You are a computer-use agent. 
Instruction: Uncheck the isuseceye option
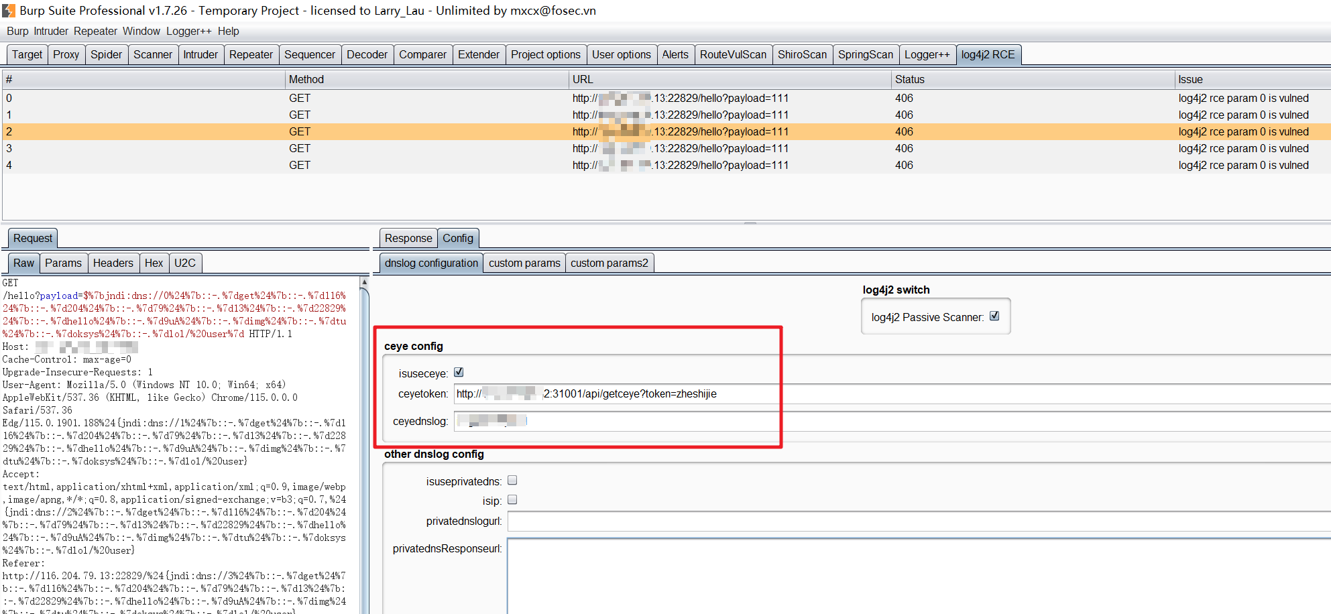click(x=459, y=372)
